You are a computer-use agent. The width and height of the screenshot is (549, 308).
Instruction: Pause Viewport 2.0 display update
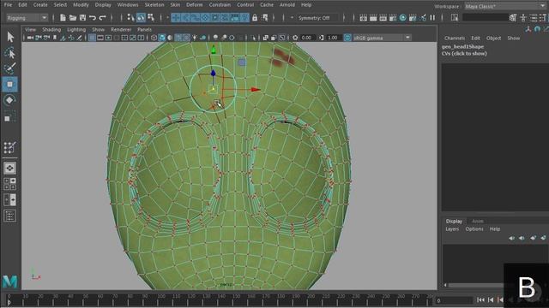pyautogui.click(x=432, y=17)
